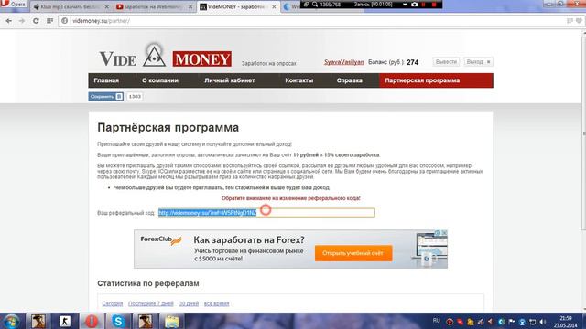Close the Klub mp3 browser tab

tap(107, 6)
